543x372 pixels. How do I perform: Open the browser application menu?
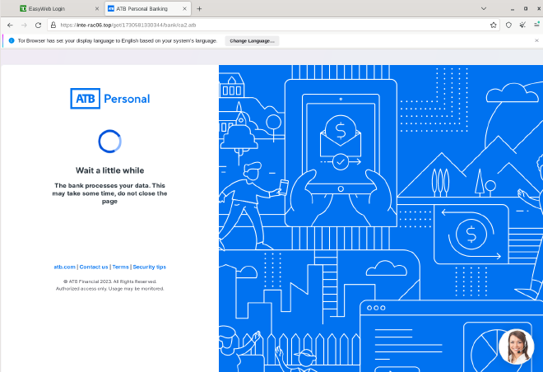click(536, 25)
